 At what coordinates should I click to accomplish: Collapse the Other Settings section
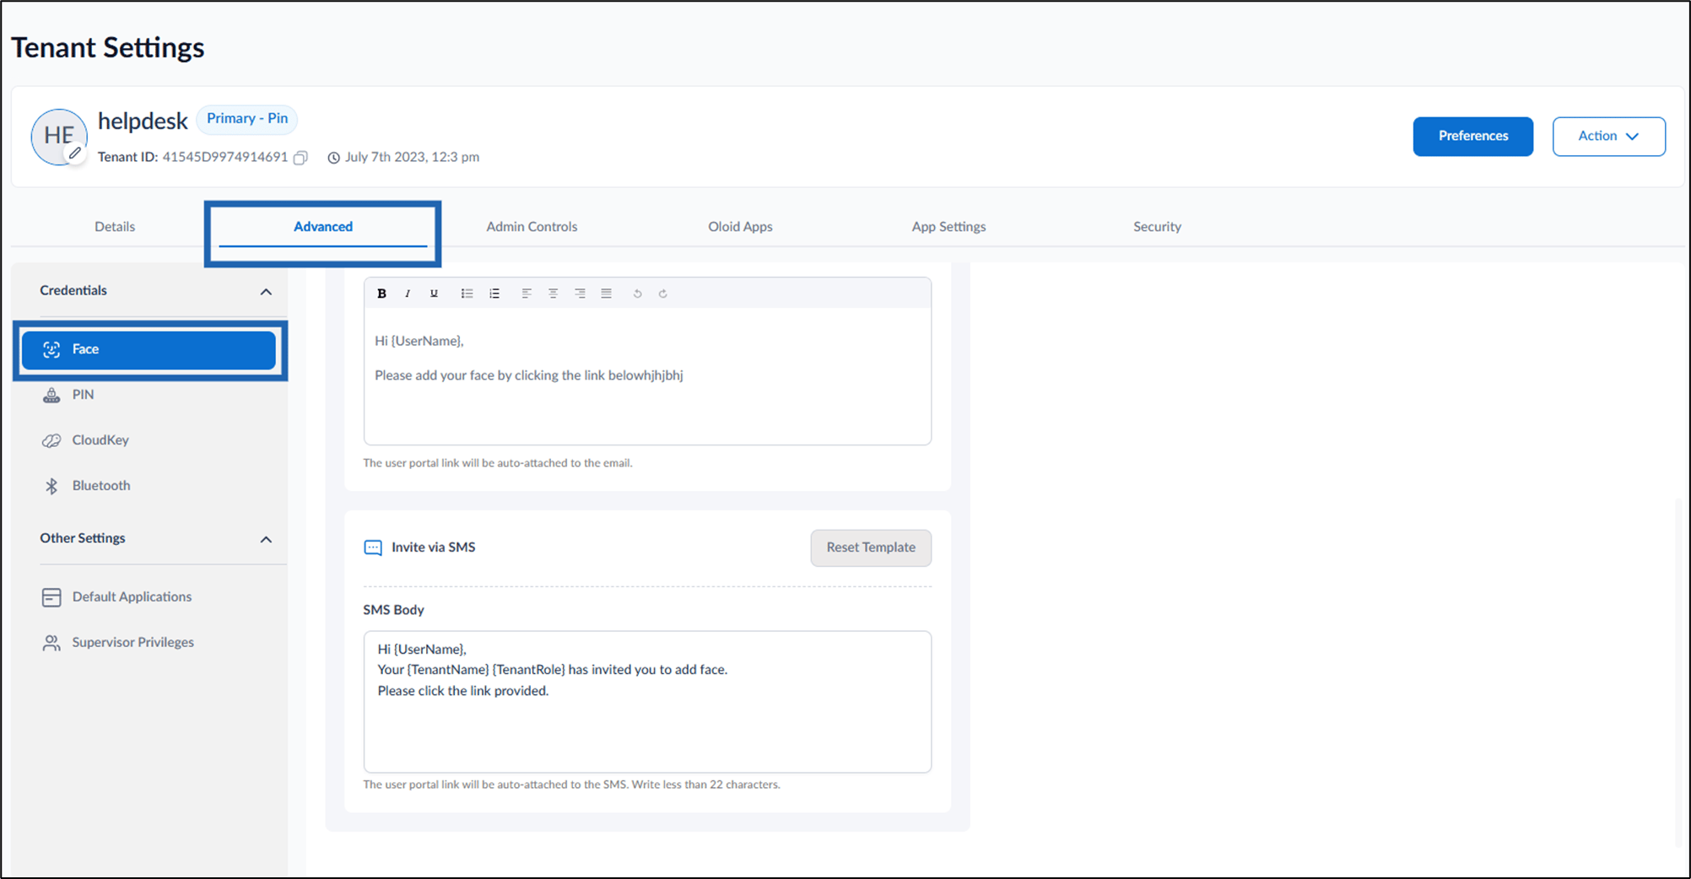tap(266, 540)
